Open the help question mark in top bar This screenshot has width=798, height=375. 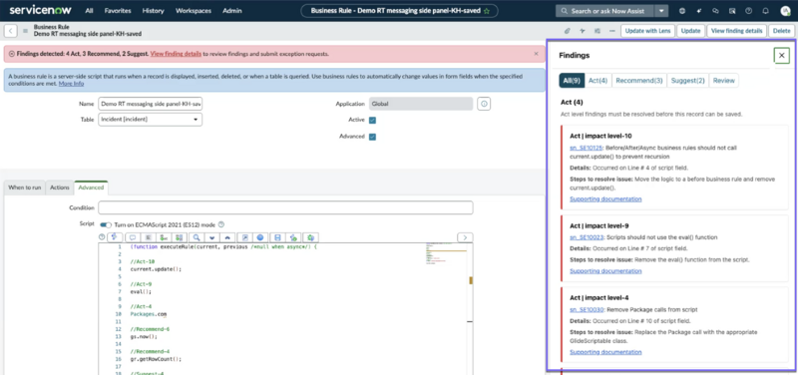point(749,11)
